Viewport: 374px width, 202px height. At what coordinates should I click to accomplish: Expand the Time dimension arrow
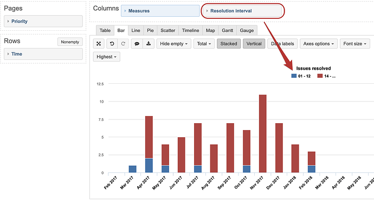[8, 54]
